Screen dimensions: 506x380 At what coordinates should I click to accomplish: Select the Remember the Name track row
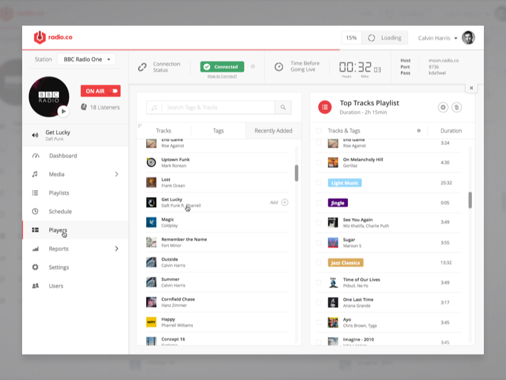[217, 243]
